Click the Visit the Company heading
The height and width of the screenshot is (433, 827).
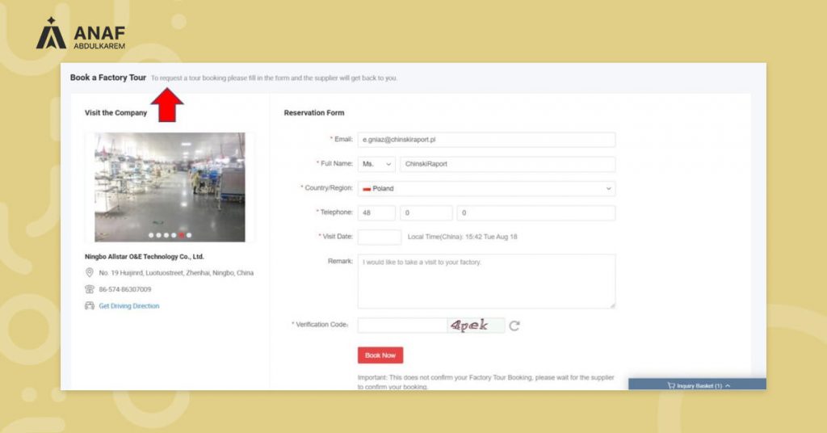(115, 113)
